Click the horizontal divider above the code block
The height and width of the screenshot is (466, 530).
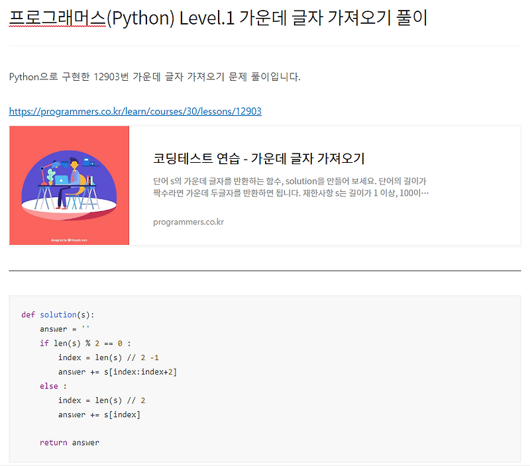[x=265, y=271]
